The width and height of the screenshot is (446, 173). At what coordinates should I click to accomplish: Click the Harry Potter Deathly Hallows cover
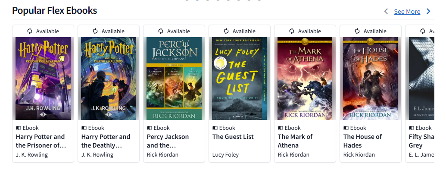(x=109, y=78)
